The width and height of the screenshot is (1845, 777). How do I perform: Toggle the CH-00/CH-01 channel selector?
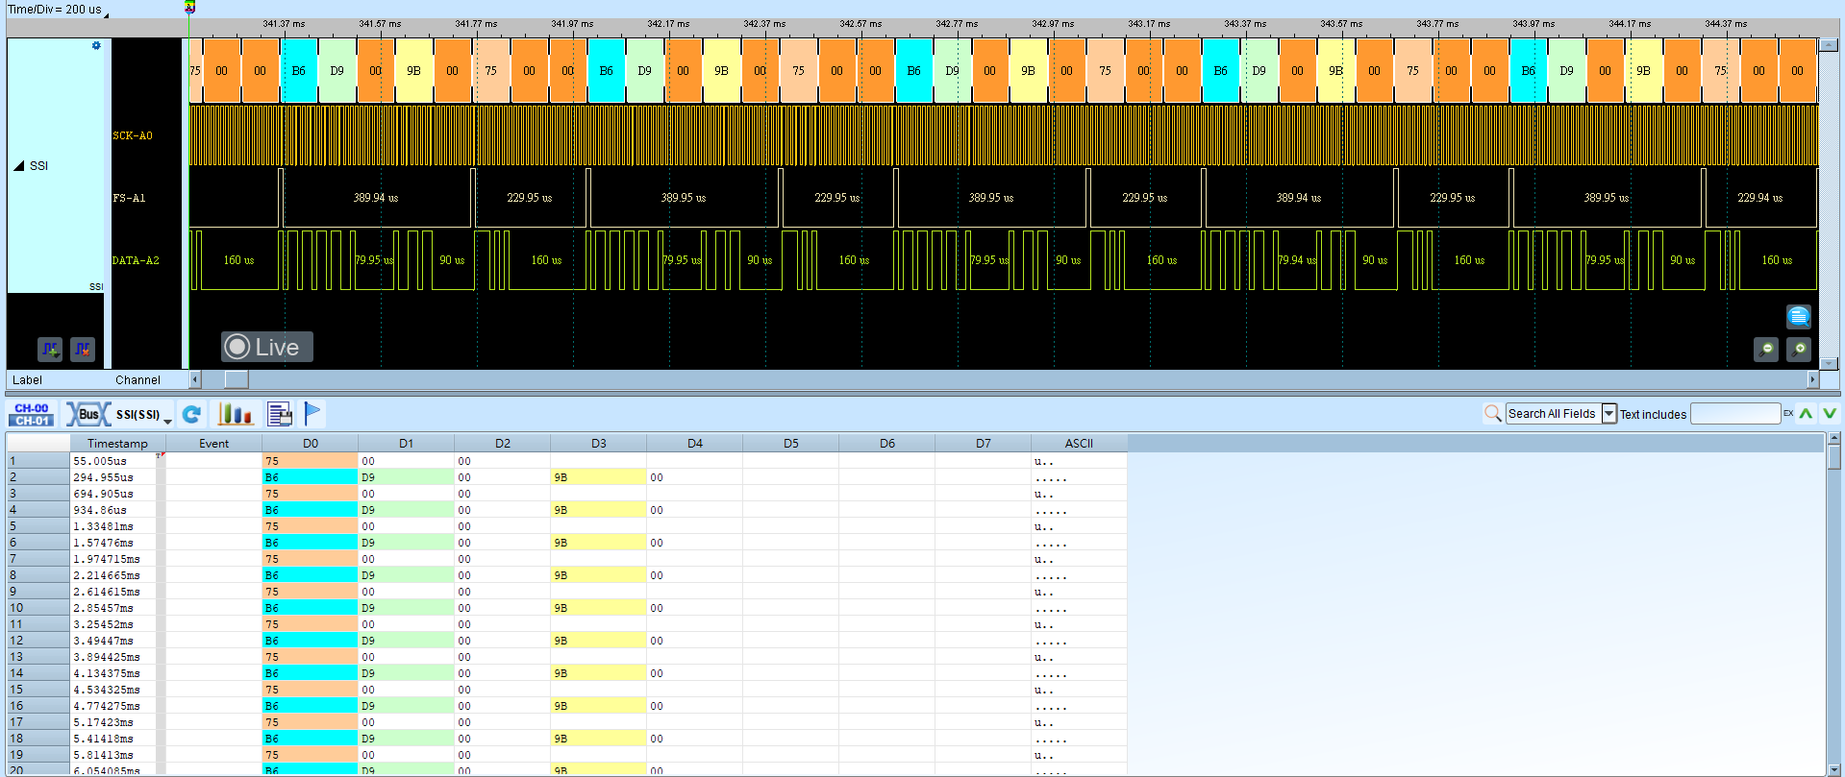click(x=32, y=414)
